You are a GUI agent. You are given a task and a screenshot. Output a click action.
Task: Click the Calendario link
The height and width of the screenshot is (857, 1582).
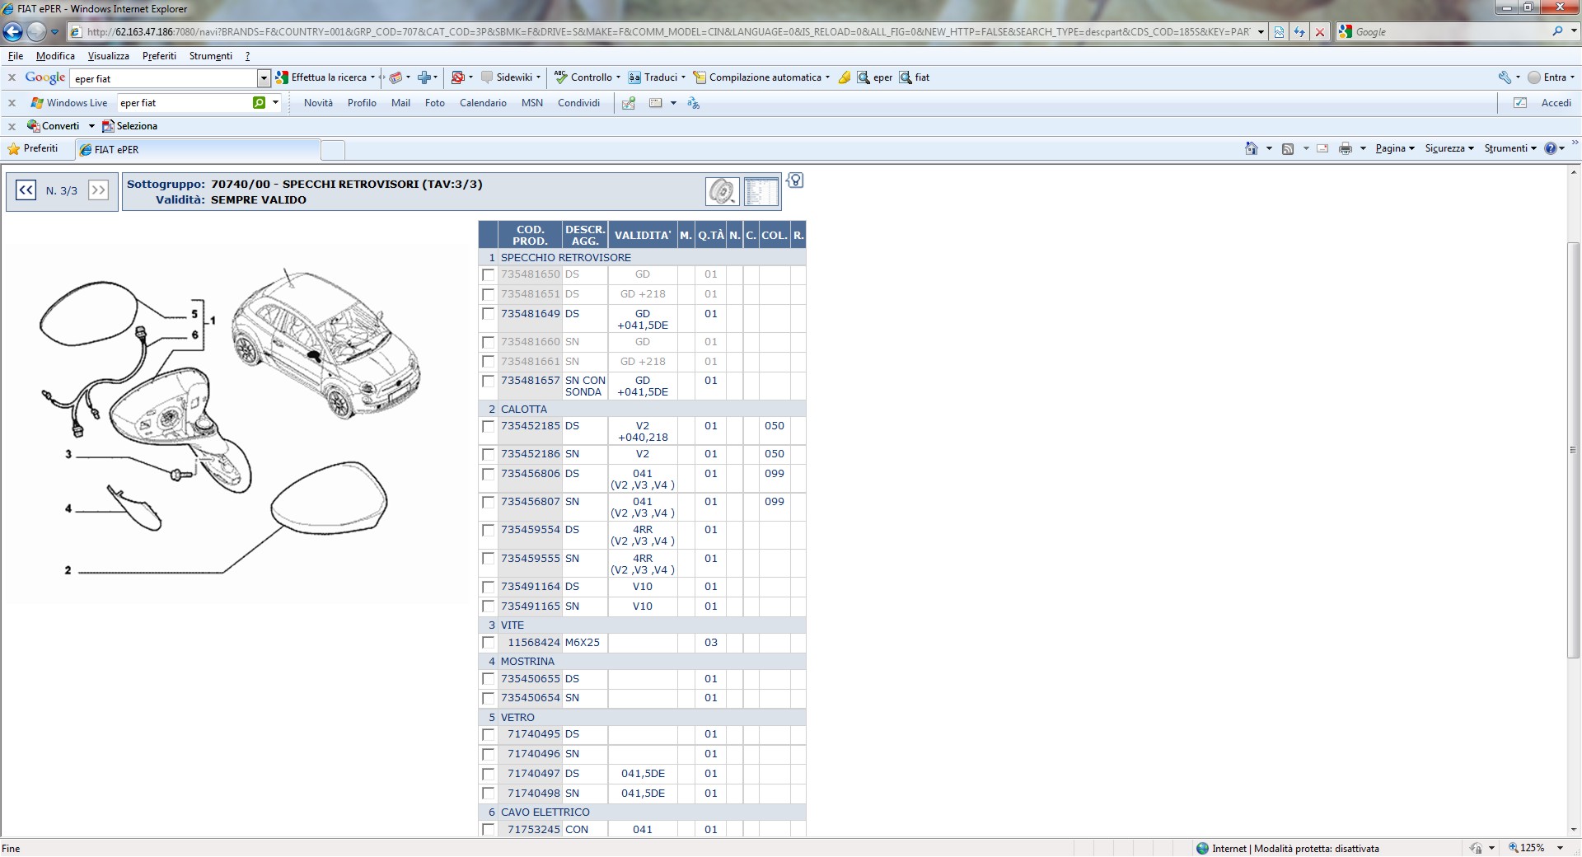point(483,103)
